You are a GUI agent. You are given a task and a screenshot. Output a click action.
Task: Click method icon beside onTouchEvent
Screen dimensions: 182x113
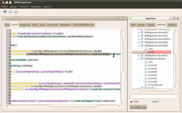point(146,85)
